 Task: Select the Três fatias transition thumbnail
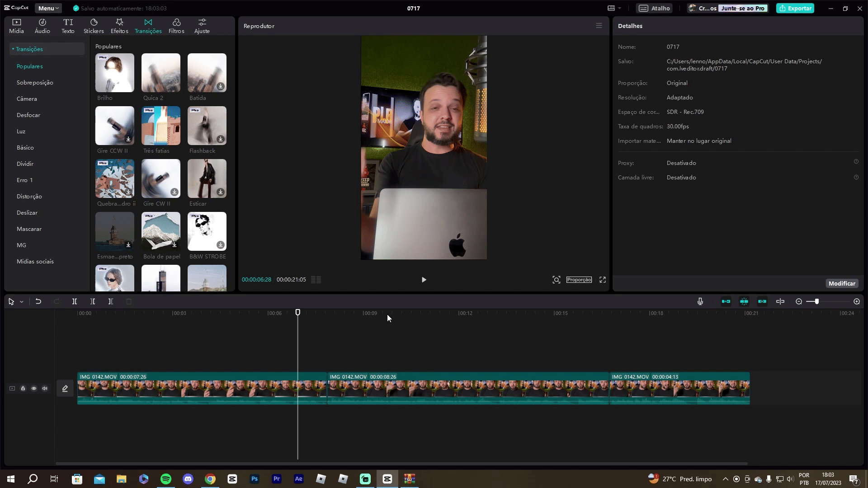point(161,126)
